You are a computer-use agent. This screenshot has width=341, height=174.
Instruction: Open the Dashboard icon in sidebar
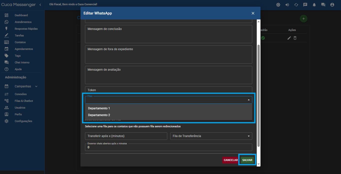point(6,15)
